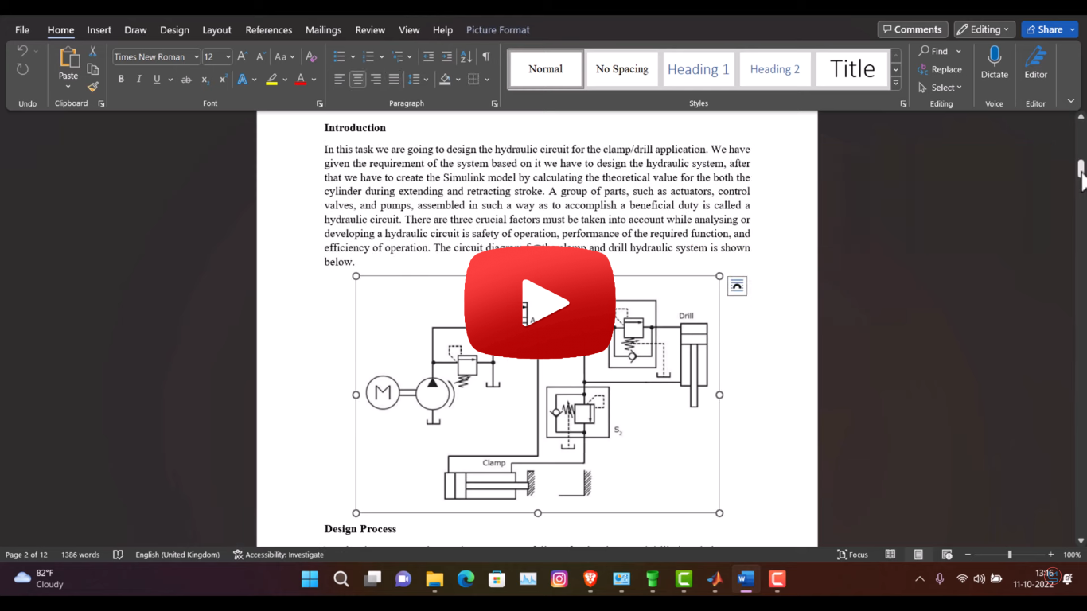Image resolution: width=1087 pixels, height=611 pixels.
Task: Open the Review tab
Action: tap(370, 30)
